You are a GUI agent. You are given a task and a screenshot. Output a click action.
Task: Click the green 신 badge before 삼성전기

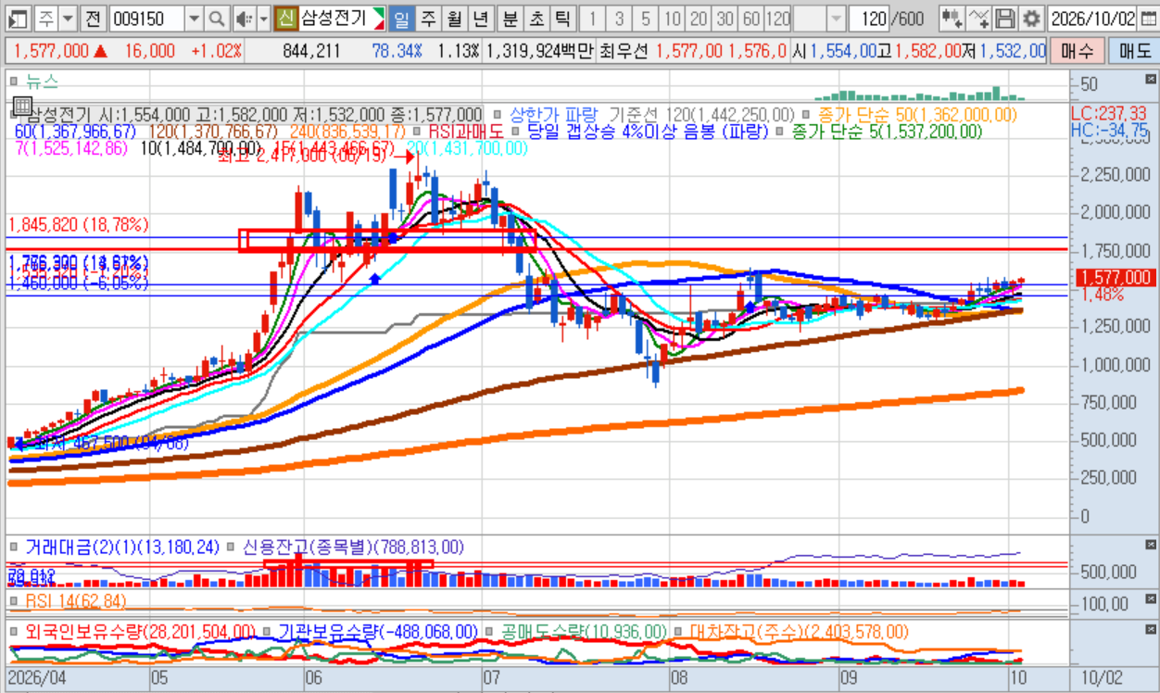click(x=286, y=18)
